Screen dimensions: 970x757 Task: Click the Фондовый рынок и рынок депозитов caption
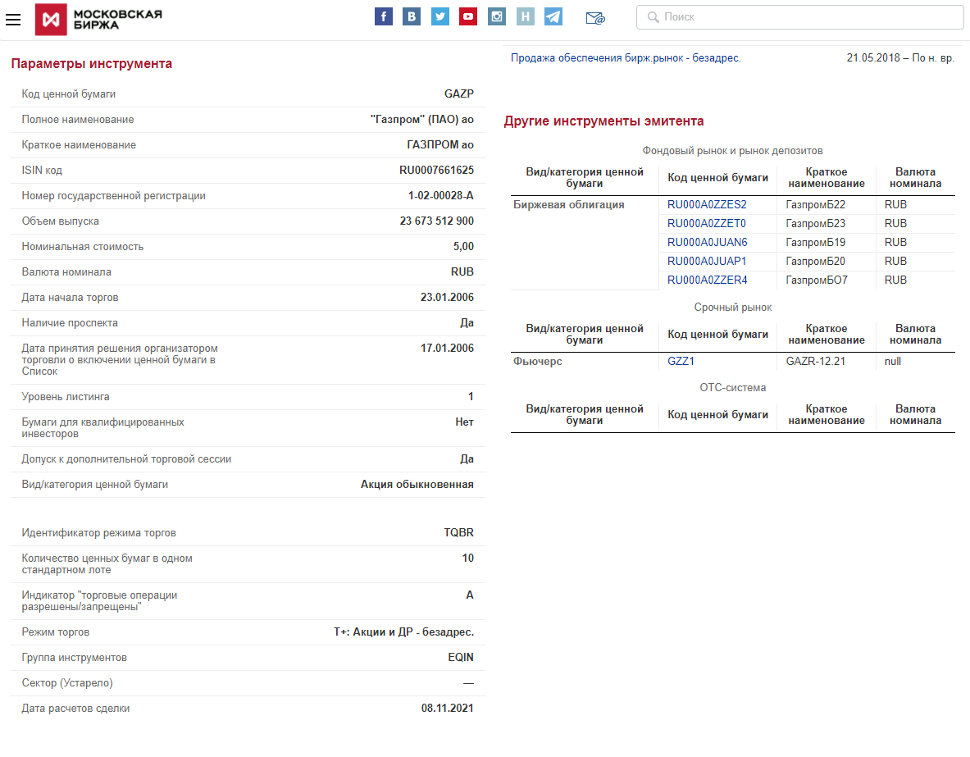click(732, 151)
